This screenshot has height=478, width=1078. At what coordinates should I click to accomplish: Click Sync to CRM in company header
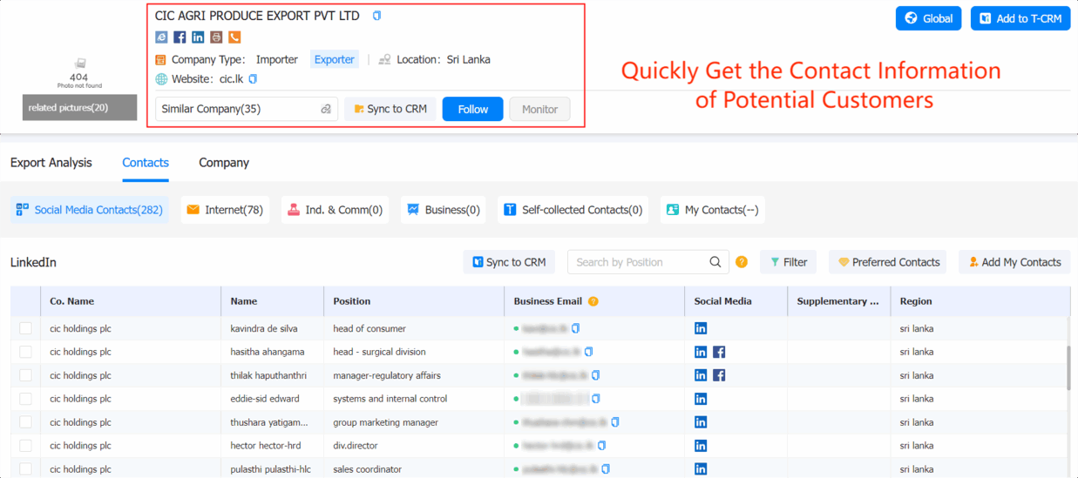(x=390, y=109)
